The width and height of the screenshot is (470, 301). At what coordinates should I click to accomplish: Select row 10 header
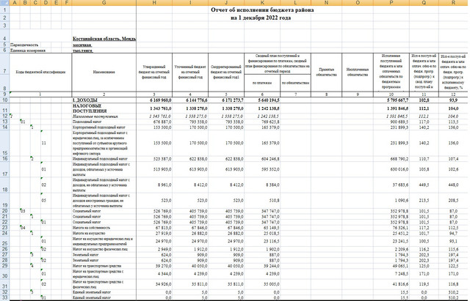(5, 100)
